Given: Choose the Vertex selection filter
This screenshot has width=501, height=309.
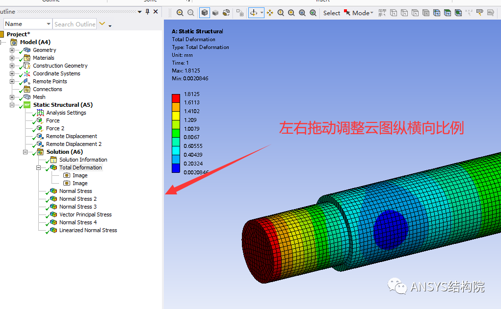Looking at the screenshot, I should pyautogui.click(x=394, y=13).
